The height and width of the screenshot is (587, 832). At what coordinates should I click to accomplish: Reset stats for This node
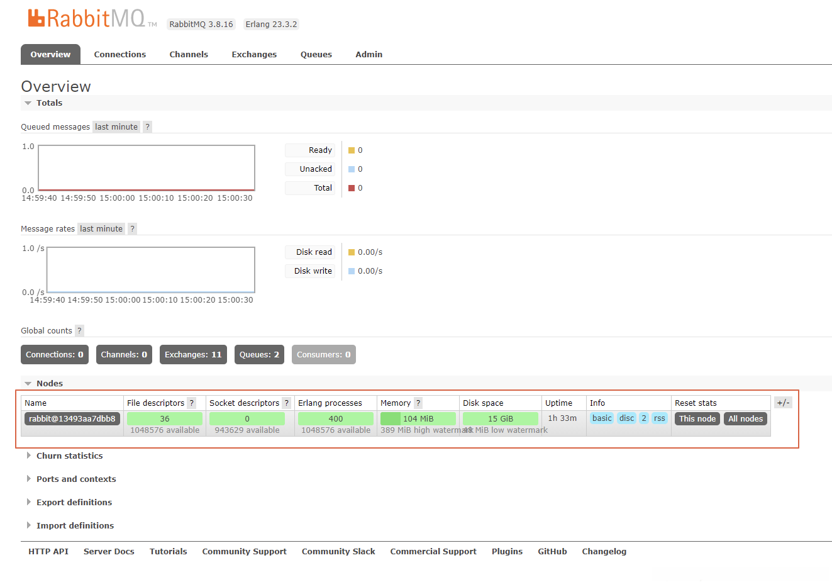(697, 419)
